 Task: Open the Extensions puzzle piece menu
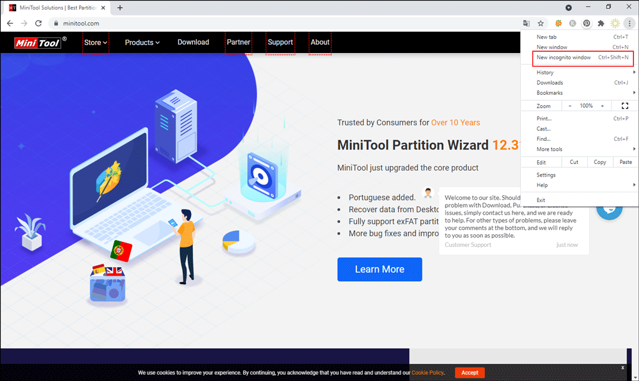(601, 23)
